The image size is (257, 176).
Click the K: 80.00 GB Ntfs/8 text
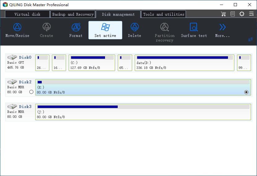point(51,92)
